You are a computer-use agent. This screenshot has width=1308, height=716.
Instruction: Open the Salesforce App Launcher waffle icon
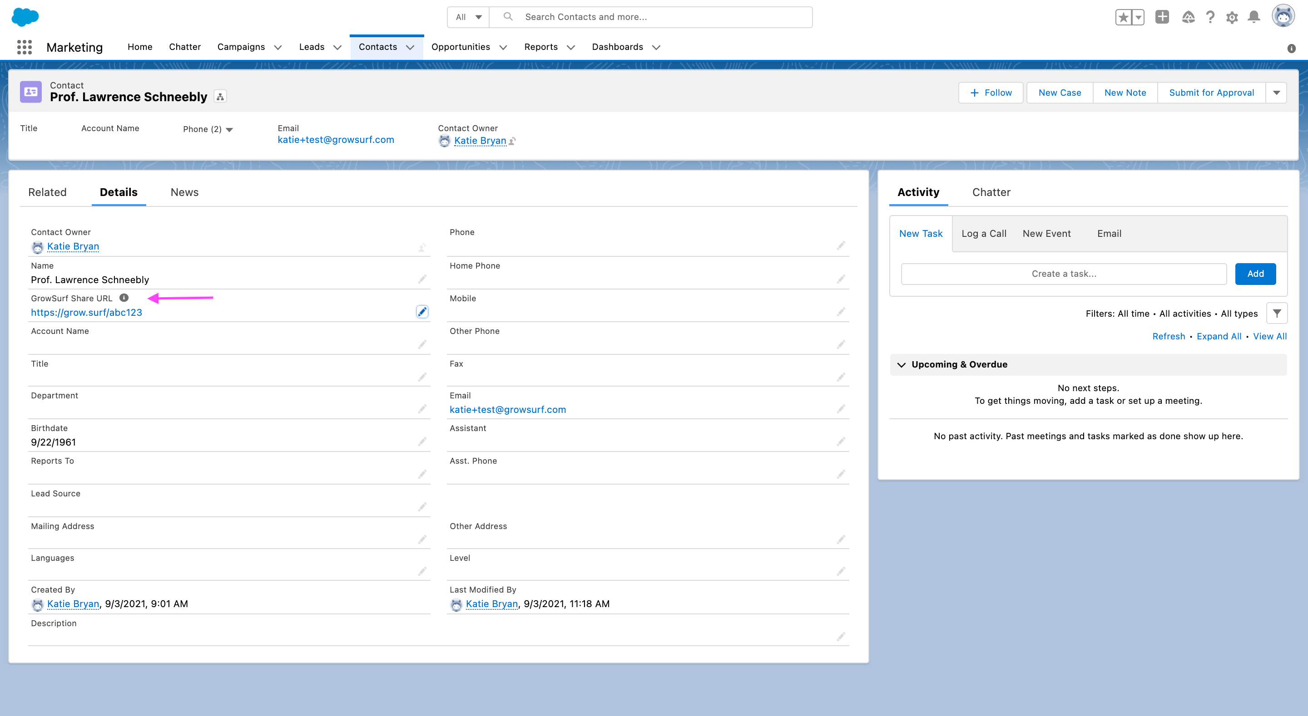(x=24, y=47)
